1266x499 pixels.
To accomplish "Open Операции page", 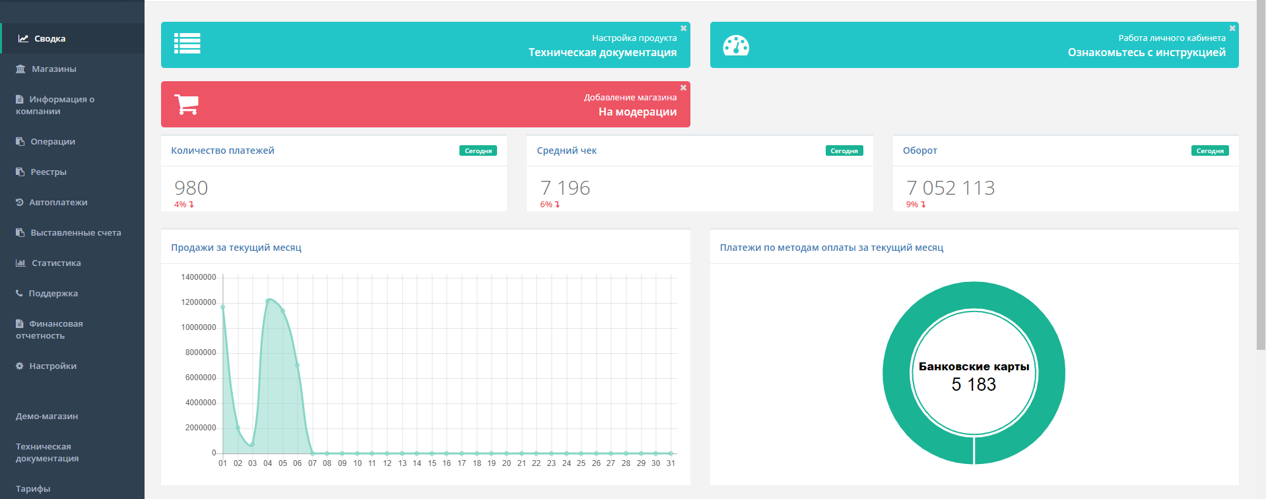I will pyautogui.click(x=72, y=141).
